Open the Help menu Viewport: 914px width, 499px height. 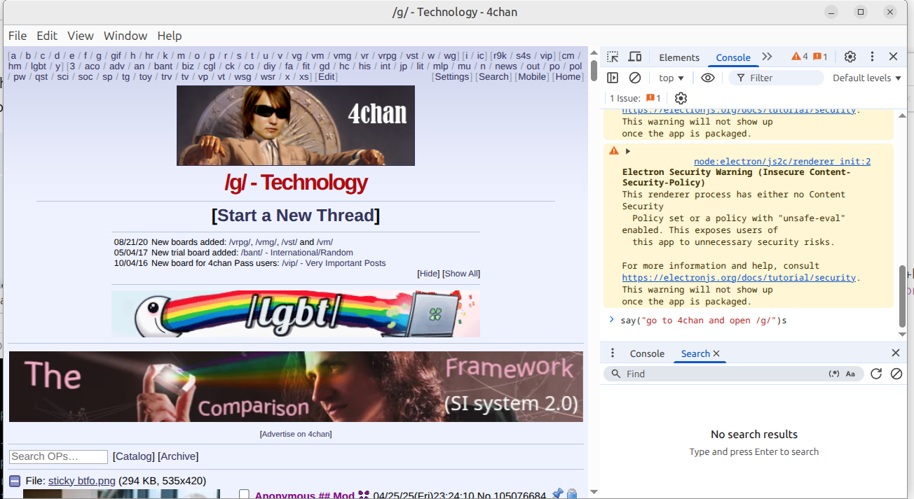coord(169,36)
